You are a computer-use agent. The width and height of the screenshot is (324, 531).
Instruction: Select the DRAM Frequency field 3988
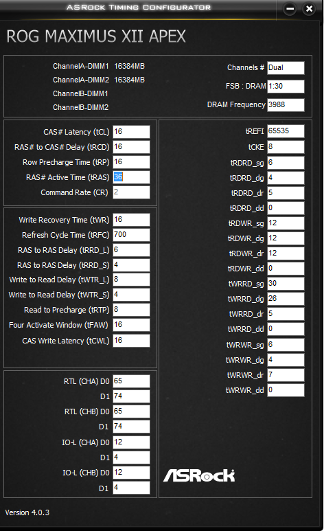(286, 105)
